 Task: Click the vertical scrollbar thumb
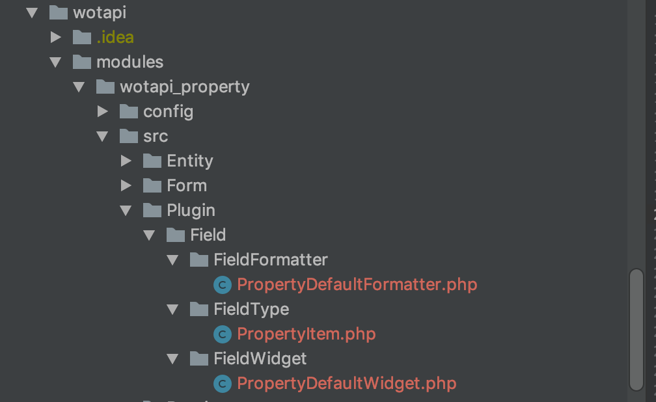coord(636,330)
